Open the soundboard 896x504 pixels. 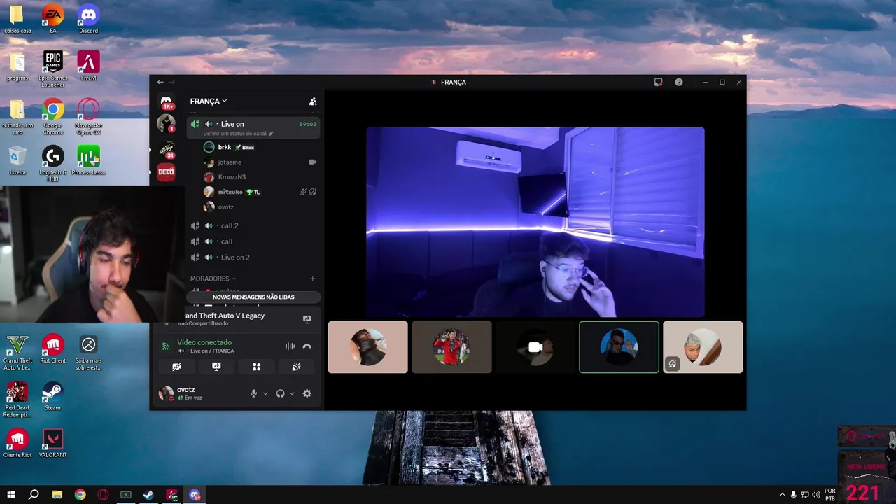(x=296, y=367)
